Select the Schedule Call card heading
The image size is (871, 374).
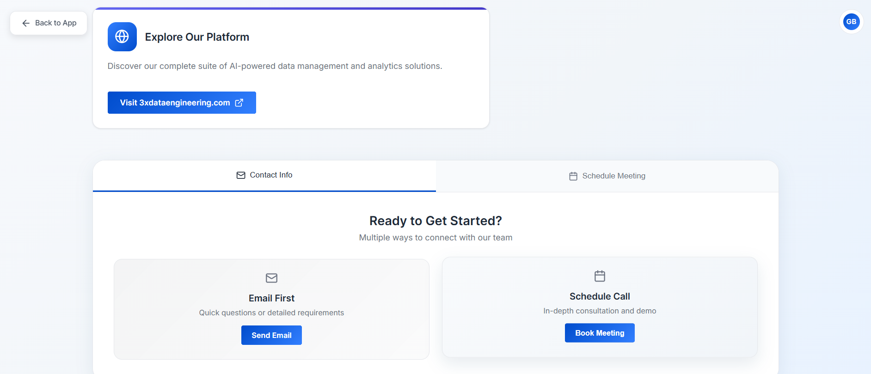coord(600,296)
